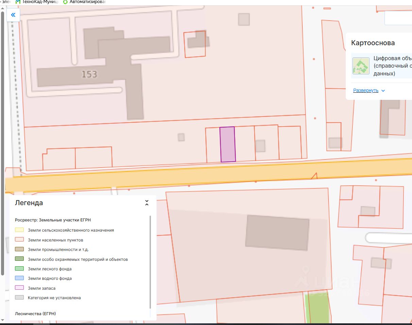Click the Земли водного фонда swatch
The width and height of the screenshot is (412, 325).
click(x=19, y=278)
